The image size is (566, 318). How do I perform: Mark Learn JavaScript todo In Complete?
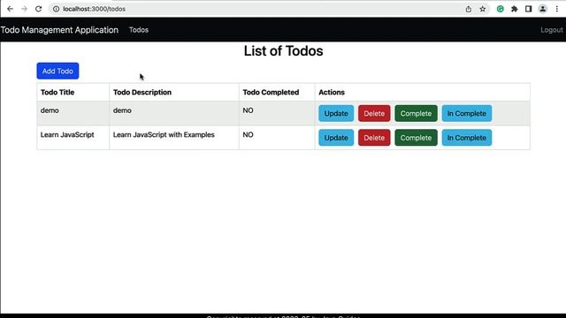[x=467, y=138]
